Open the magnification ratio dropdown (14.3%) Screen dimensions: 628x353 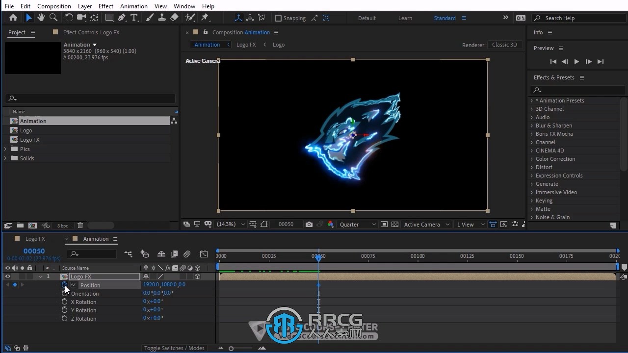[x=231, y=225]
